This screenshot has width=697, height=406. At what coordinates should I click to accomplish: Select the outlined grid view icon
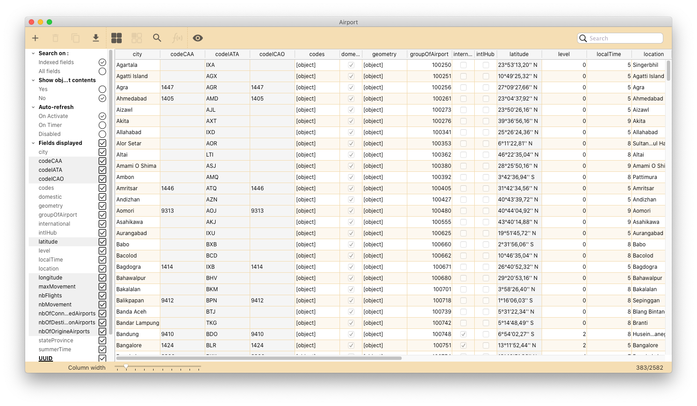click(x=137, y=38)
